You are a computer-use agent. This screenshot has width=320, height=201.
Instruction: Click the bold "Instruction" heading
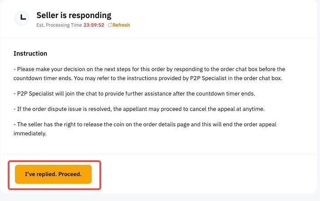point(30,53)
